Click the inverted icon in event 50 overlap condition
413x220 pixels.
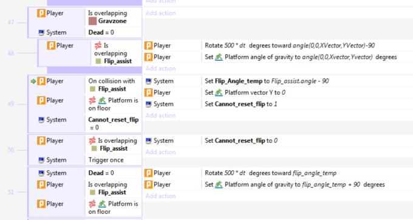pos(92,141)
